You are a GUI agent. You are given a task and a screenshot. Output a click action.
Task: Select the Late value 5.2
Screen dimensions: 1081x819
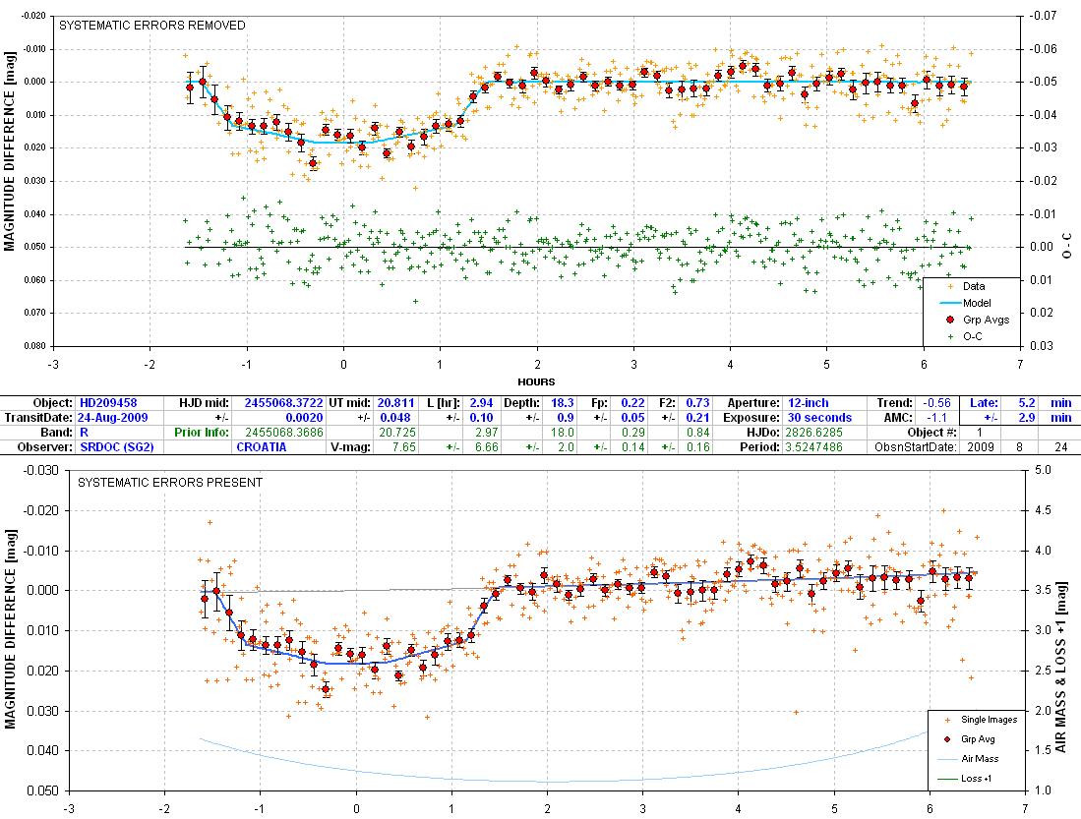[1027, 402]
